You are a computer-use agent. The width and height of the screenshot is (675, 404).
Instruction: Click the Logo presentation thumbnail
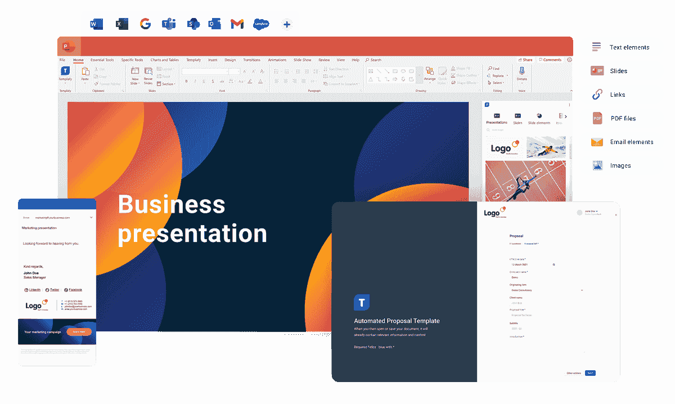[x=505, y=148]
